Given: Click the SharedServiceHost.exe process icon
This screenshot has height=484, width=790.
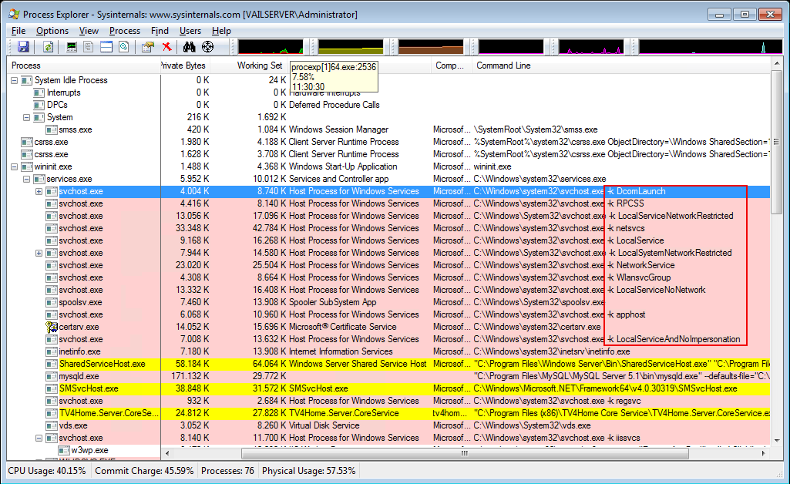Looking at the screenshot, I should click(52, 364).
